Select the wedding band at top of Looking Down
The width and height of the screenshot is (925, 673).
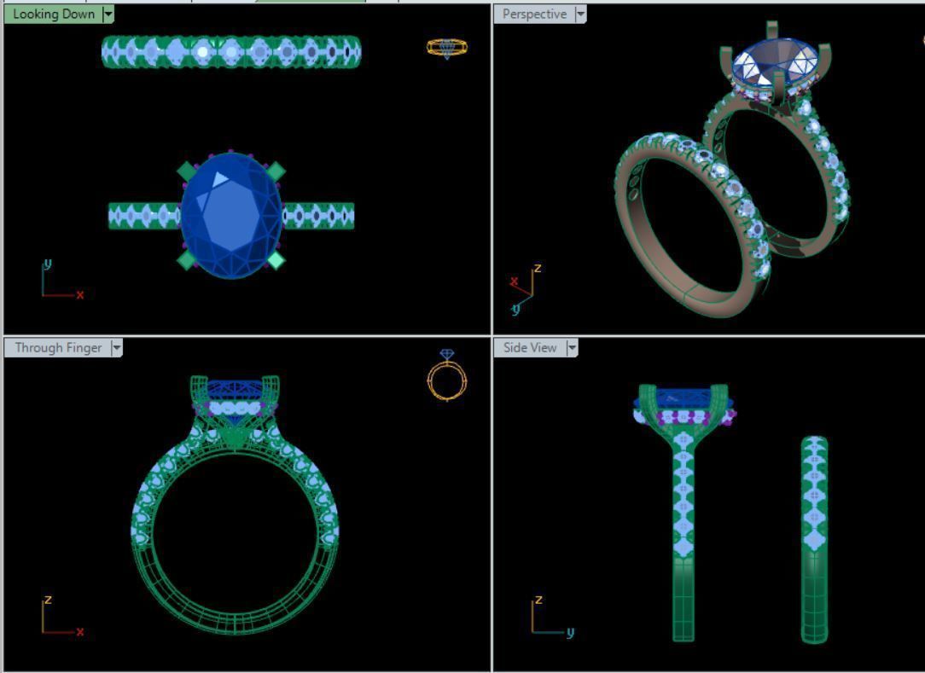[x=231, y=52]
